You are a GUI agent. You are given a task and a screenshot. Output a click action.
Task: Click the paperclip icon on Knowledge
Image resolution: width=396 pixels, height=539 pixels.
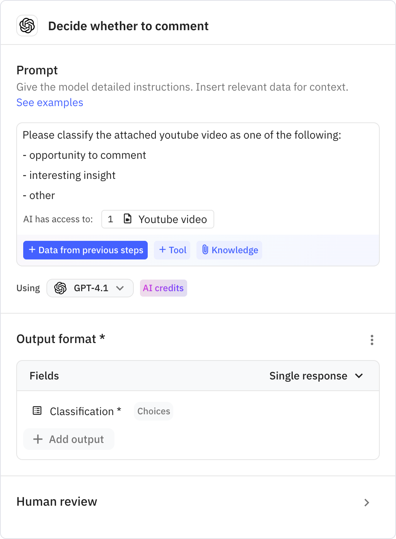tap(206, 250)
